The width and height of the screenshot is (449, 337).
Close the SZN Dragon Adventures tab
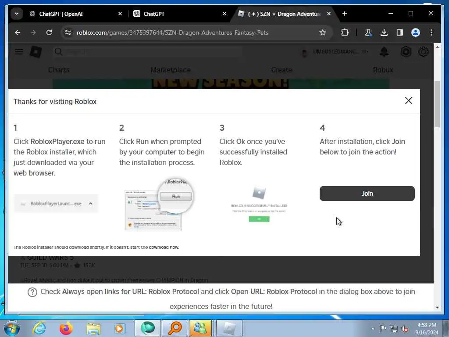[329, 14]
